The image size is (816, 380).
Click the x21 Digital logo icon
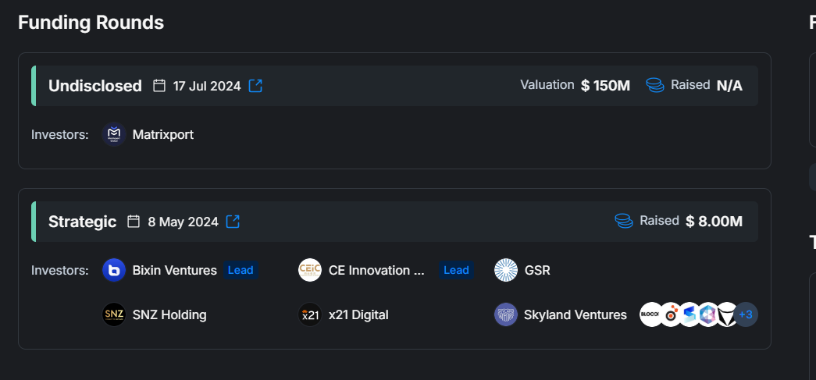(x=310, y=315)
